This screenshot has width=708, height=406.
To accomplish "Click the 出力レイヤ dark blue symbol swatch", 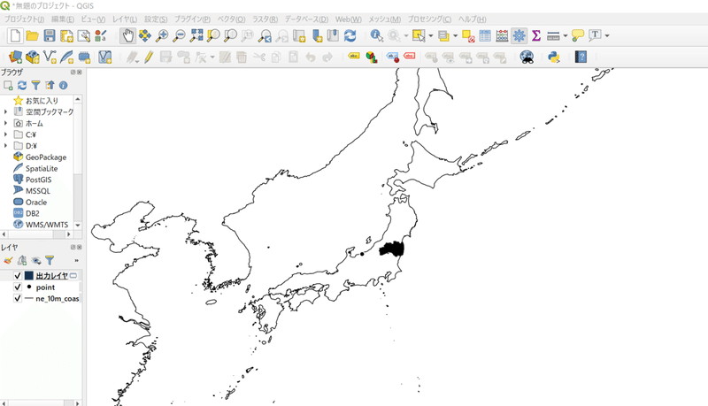I will pyautogui.click(x=29, y=276).
